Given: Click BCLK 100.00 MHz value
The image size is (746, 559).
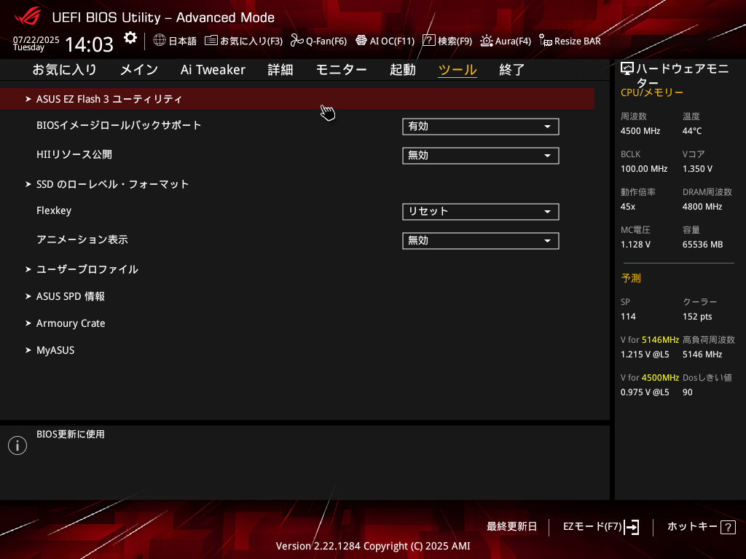Looking at the screenshot, I should 644,169.
